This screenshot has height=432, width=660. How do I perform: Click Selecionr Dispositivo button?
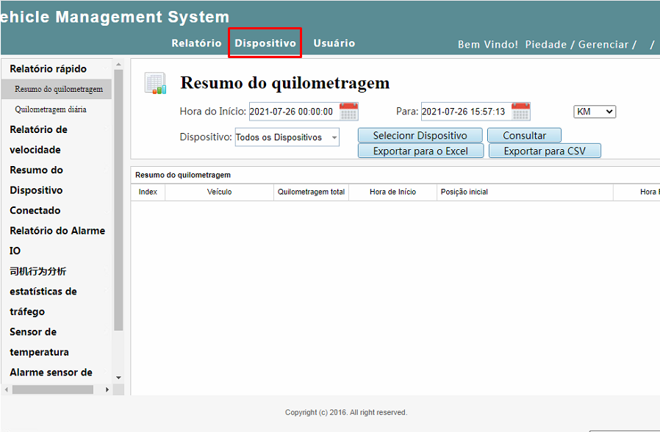[x=420, y=135]
